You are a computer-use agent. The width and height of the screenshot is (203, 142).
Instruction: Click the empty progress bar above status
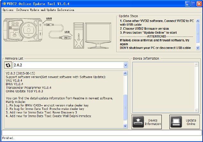(x=101, y=132)
